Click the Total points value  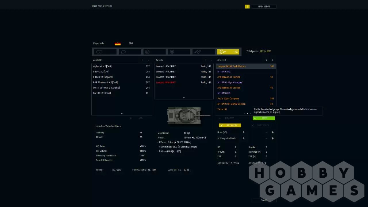click(x=265, y=51)
